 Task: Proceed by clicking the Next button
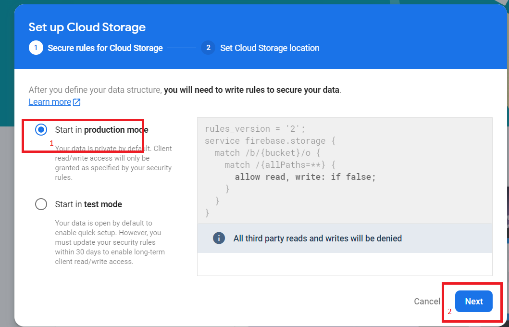click(473, 301)
